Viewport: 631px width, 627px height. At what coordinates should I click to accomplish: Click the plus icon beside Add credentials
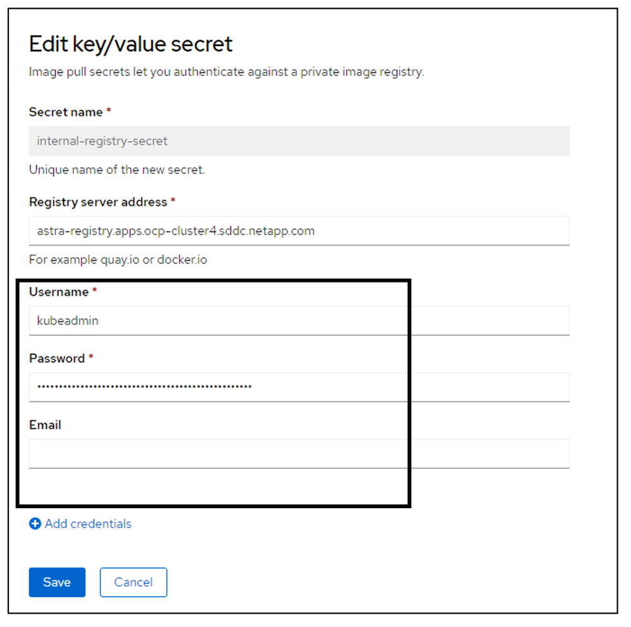pyautogui.click(x=35, y=524)
